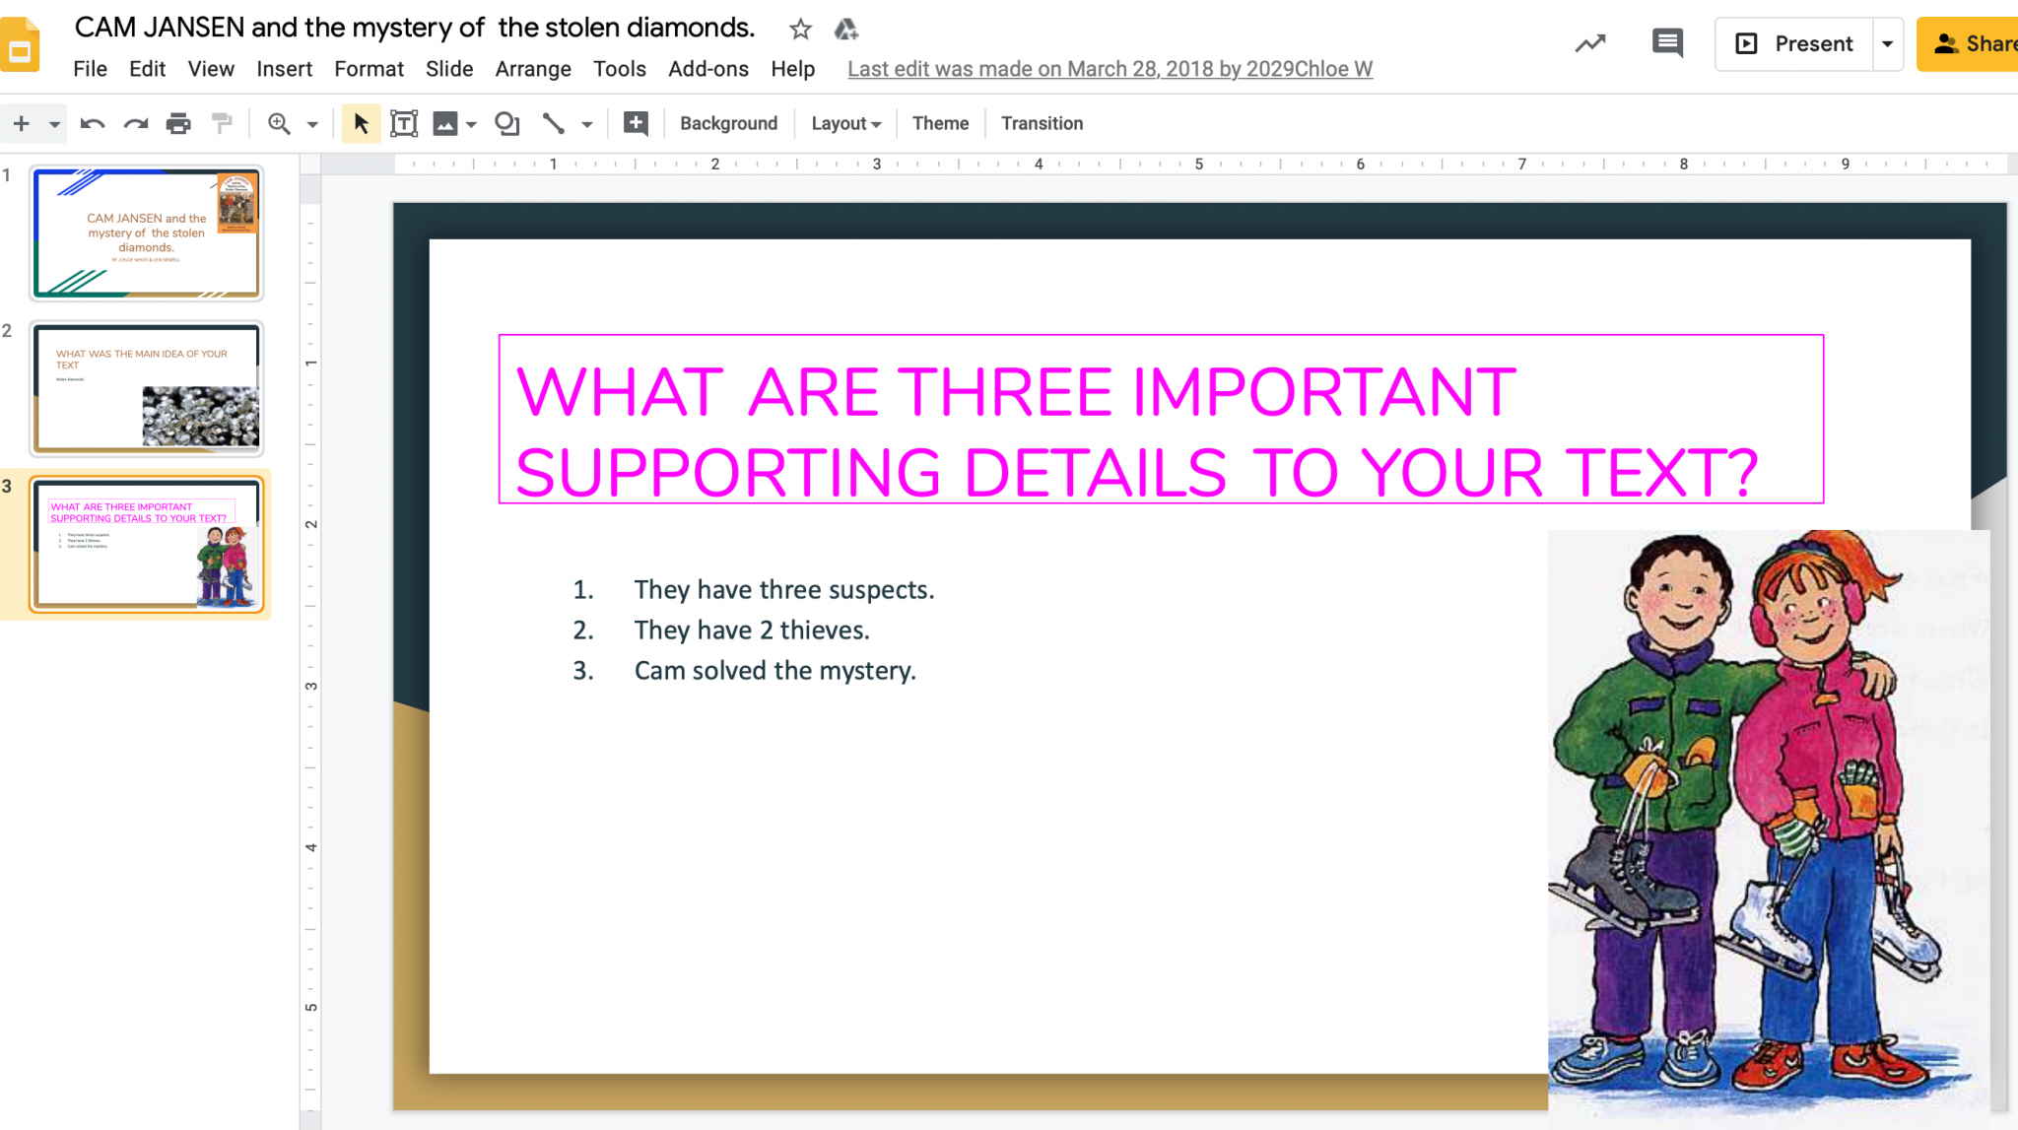Click 'They have three suspects.' list line
The width and height of the screenshot is (2018, 1130).
pos(783,589)
